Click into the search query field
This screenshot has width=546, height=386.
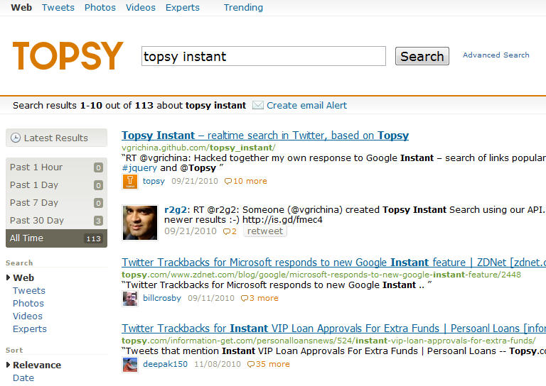pyautogui.click(x=264, y=56)
